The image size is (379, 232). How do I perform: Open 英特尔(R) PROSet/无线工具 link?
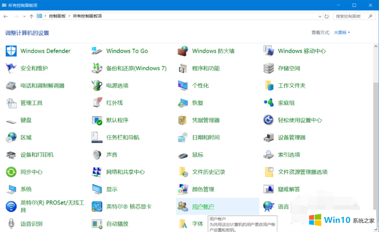coord(53,206)
